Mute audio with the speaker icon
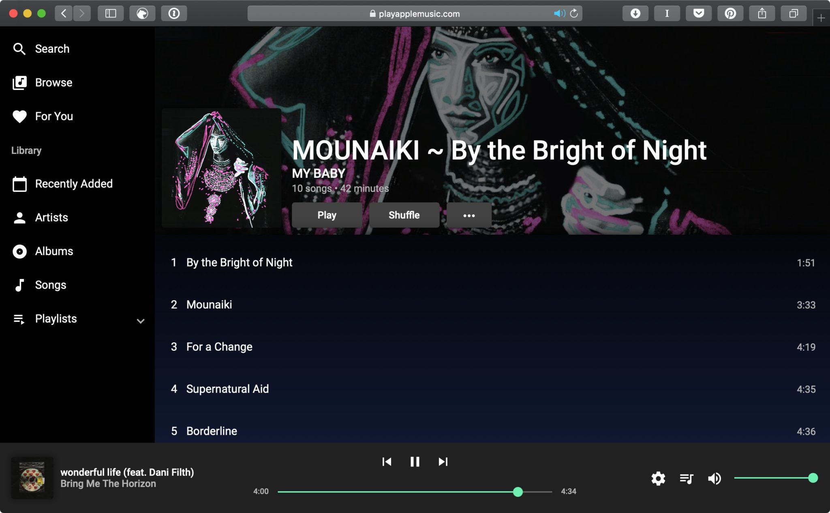 714,479
